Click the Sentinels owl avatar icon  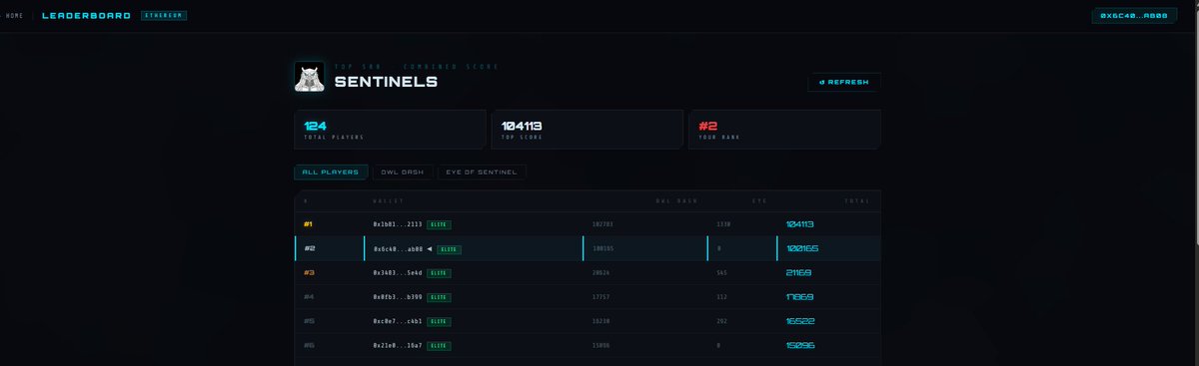pyautogui.click(x=309, y=78)
